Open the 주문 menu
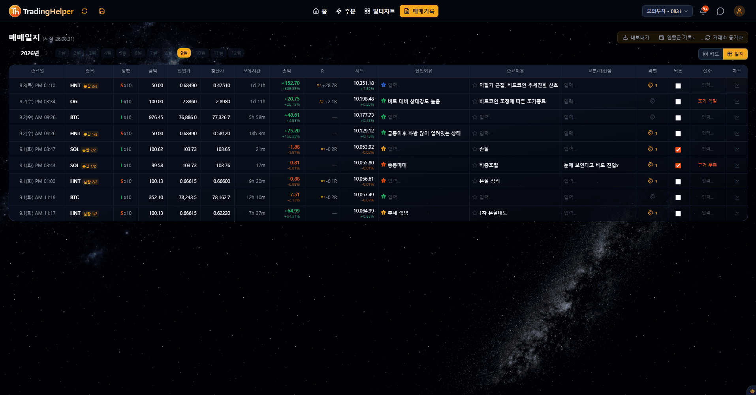756x395 pixels. [346, 11]
